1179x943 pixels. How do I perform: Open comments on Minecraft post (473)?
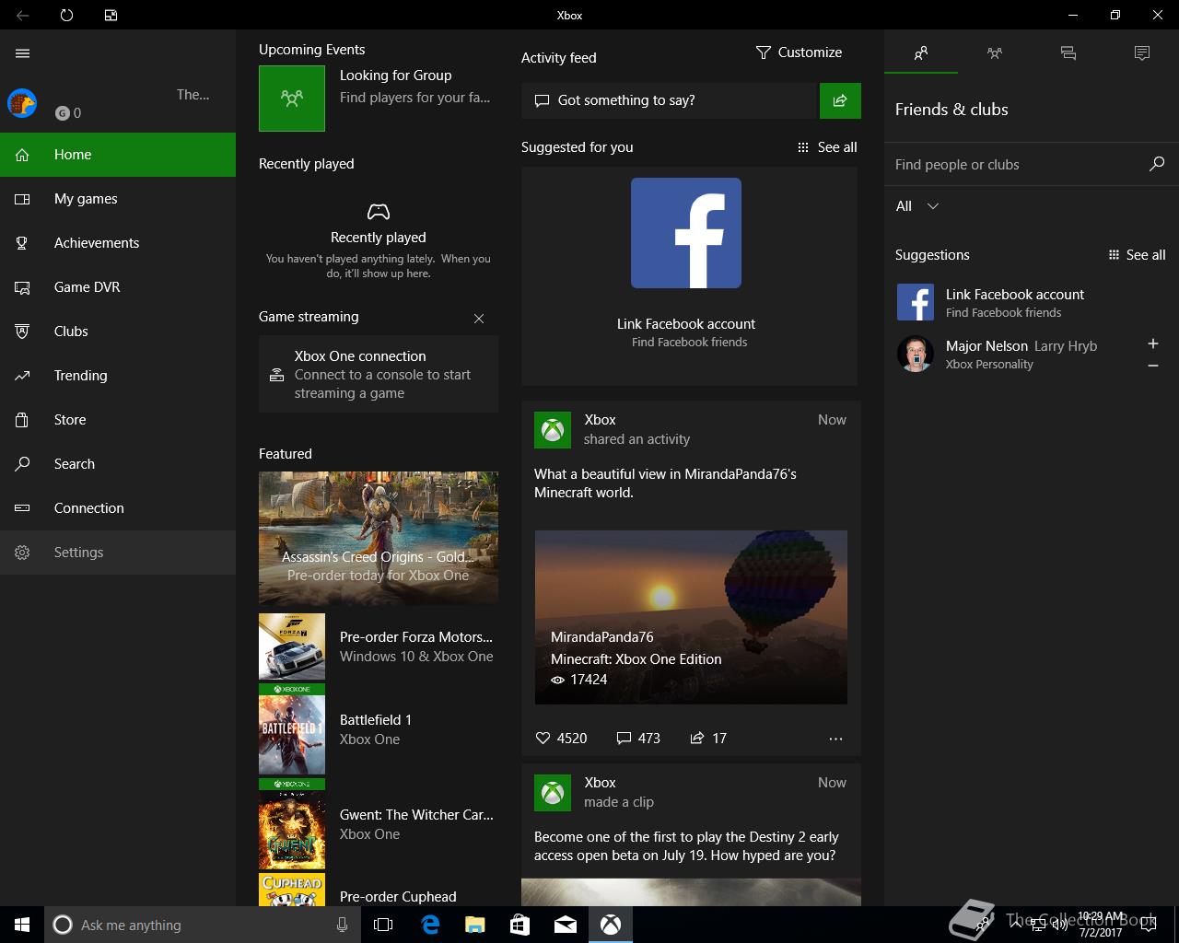tap(638, 739)
